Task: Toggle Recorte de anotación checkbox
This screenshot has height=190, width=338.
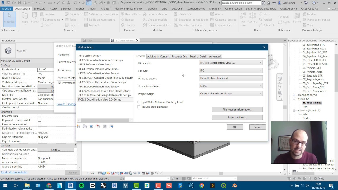Action: click(x=39, y=125)
